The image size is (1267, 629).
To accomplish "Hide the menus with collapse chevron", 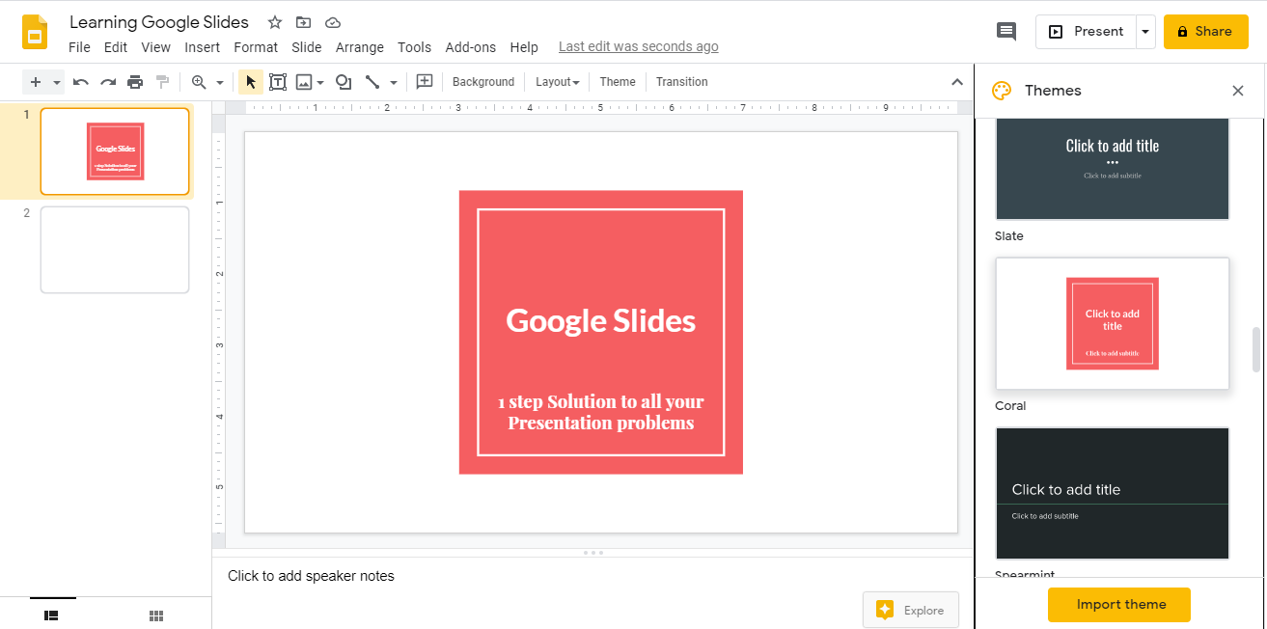I will click(957, 82).
